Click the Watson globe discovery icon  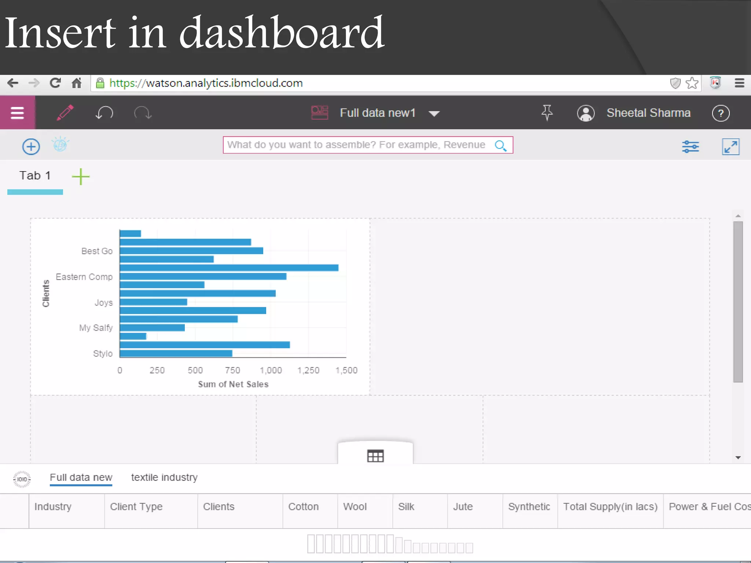[x=60, y=144]
